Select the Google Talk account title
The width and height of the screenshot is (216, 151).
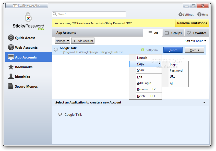point(68,48)
